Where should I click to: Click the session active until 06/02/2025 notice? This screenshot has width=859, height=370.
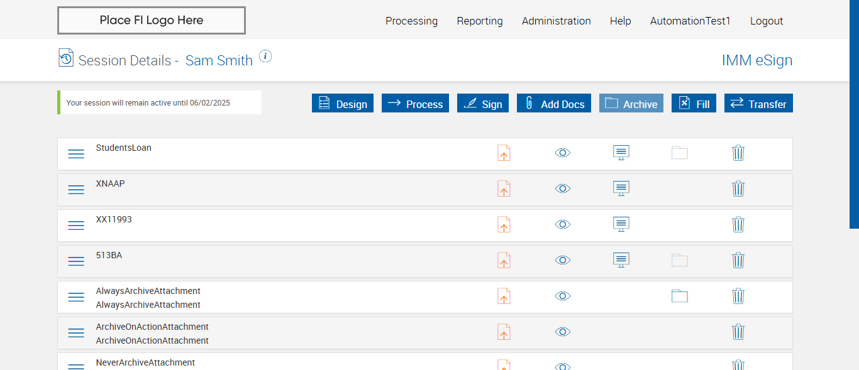coord(159,102)
